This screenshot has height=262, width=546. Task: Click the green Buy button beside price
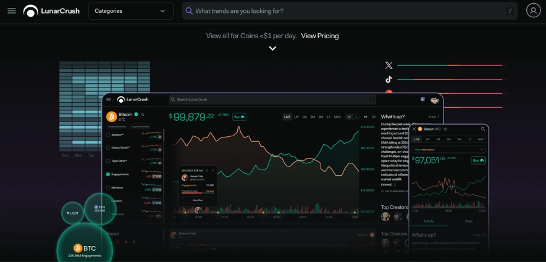(x=239, y=116)
